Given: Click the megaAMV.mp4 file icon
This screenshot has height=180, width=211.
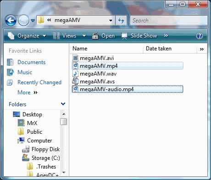Looking at the screenshot, I should point(75,66).
